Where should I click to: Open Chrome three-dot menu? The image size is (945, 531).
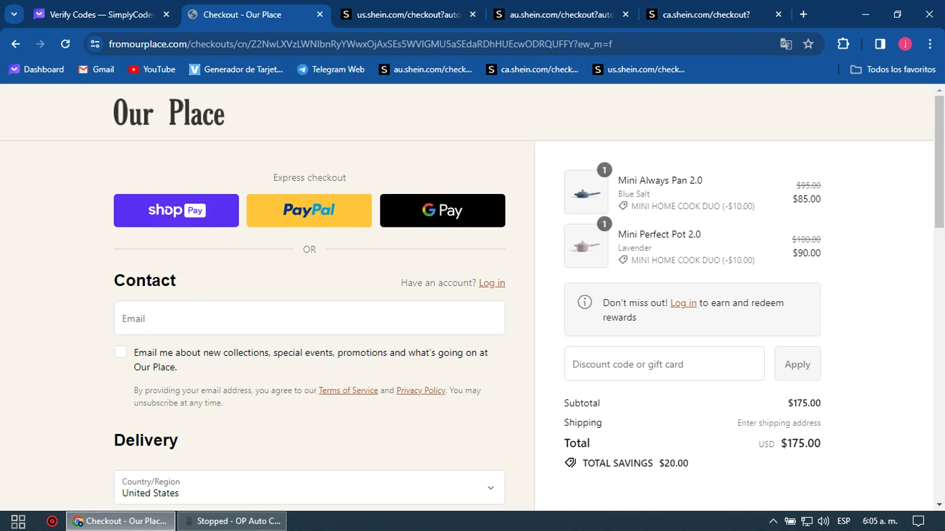[930, 43]
